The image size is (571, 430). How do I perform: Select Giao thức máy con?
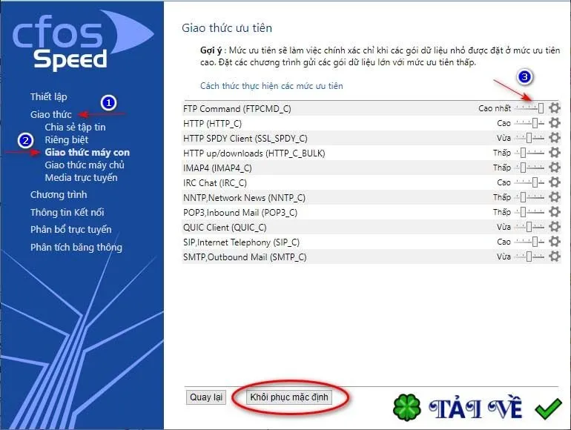pyautogui.click(x=88, y=152)
